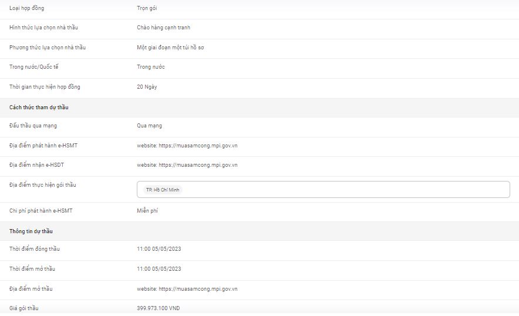Click 'Một giai đoạn một túi hồ sơ' value

(170, 48)
